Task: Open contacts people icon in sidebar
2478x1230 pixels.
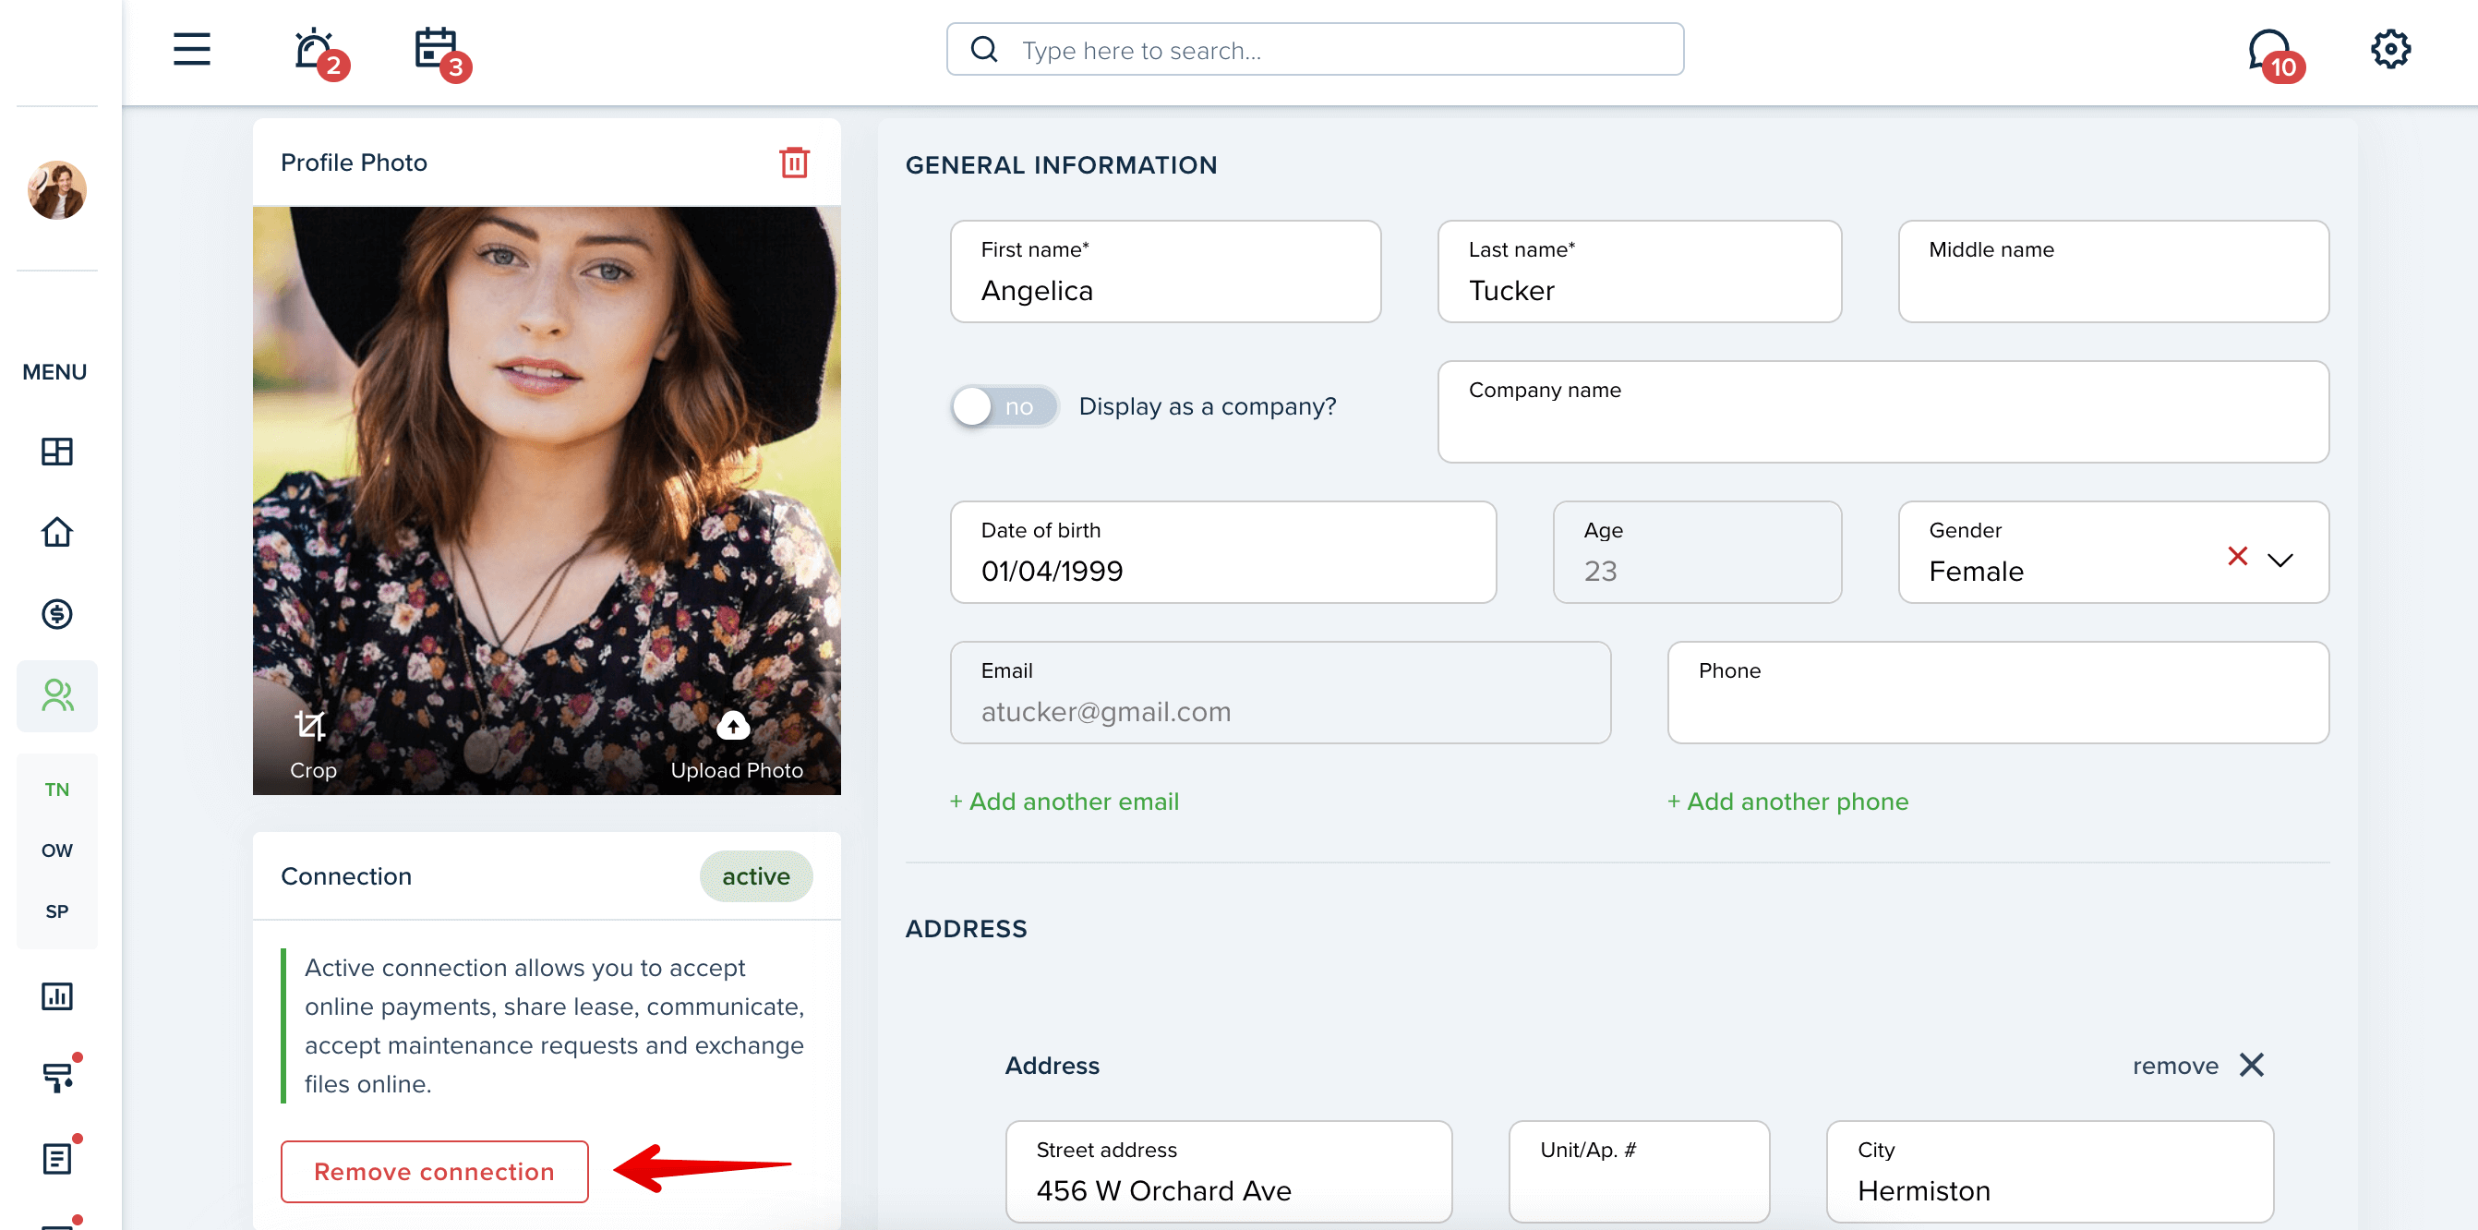Action: point(56,695)
